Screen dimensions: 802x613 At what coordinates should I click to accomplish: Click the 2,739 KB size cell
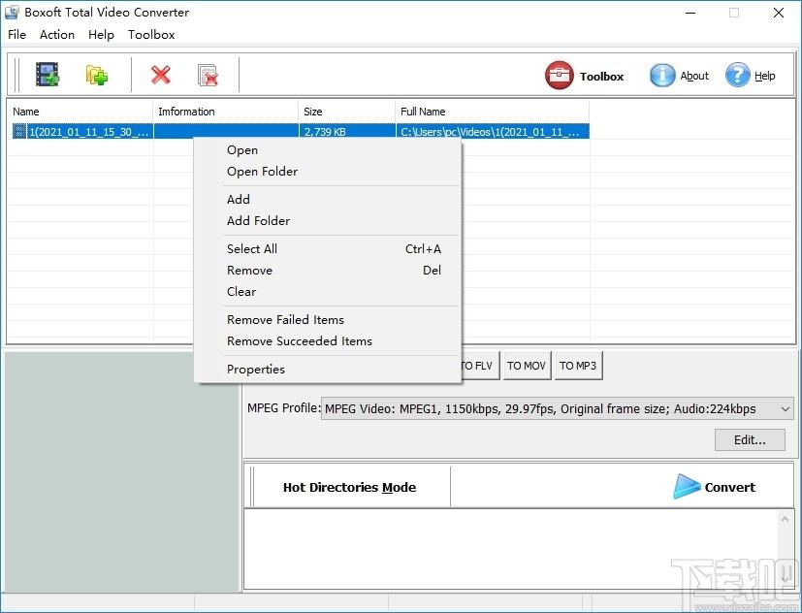[x=325, y=132]
